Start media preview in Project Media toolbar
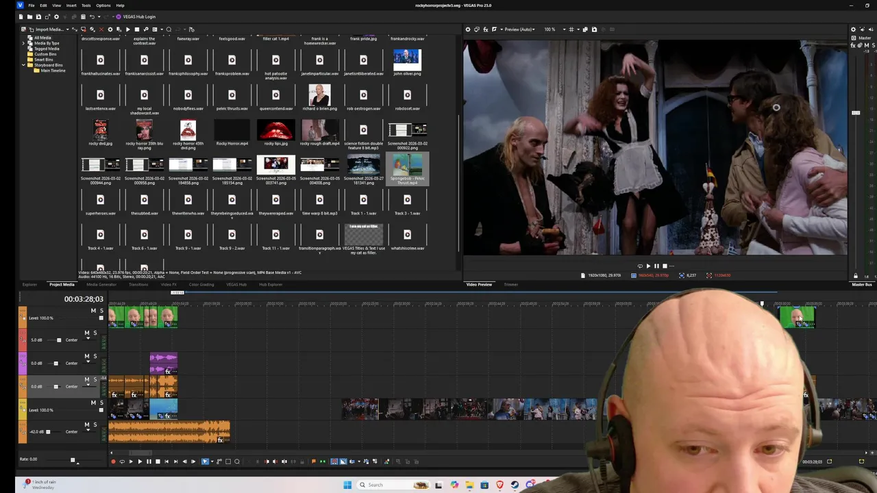 [x=127, y=29]
